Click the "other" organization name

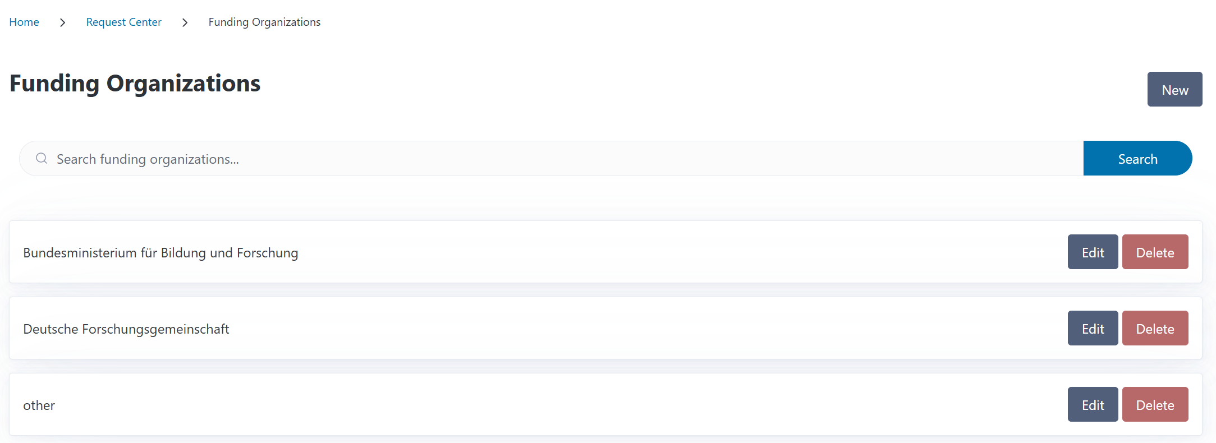pyautogui.click(x=39, y=405)
